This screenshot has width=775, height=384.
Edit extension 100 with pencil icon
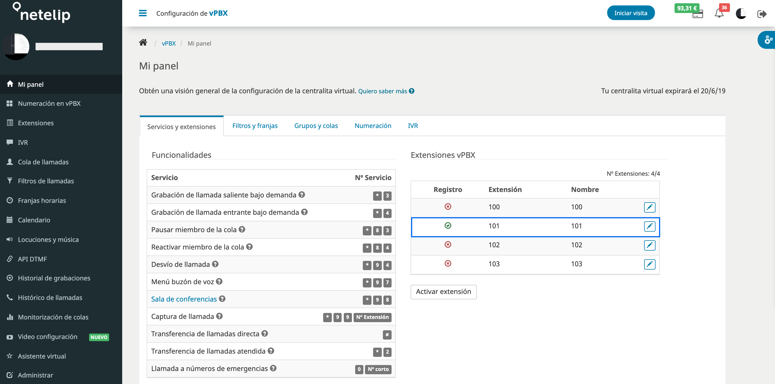pyautogui.click(x=649, y=207)
